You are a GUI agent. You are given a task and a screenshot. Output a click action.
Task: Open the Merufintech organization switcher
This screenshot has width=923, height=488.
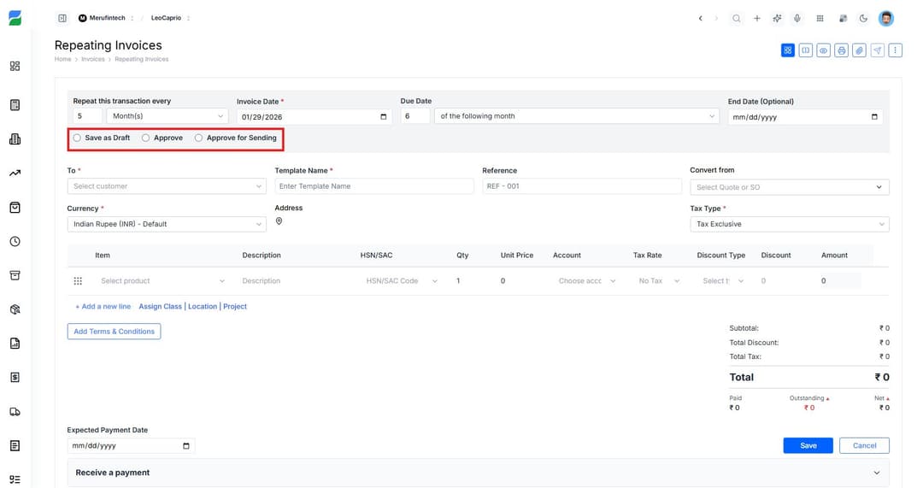coord(107,18)
